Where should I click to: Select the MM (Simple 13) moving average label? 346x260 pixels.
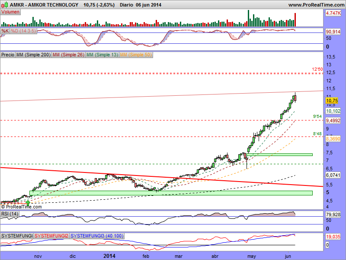coord(102,55)
